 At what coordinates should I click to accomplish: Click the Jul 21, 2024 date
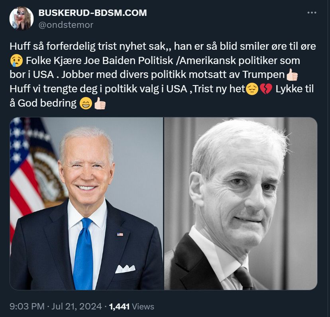77,307
